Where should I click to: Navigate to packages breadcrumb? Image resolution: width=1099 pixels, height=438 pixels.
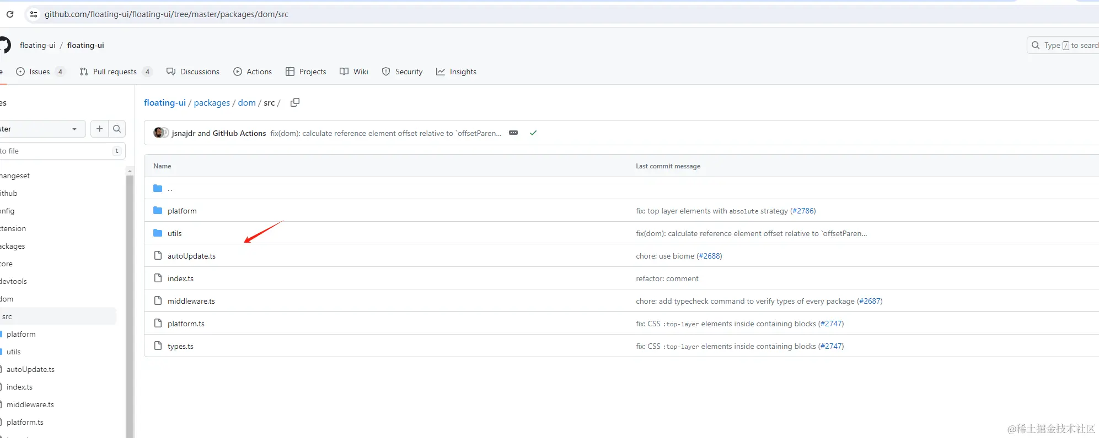point(212,103)
